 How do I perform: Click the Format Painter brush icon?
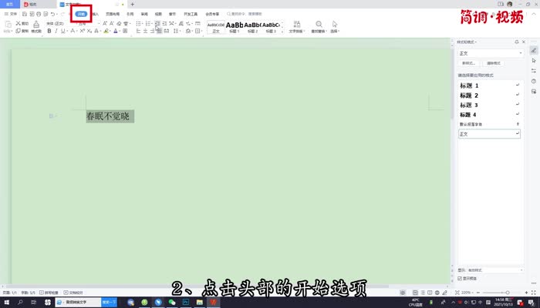tap(36, 27)
